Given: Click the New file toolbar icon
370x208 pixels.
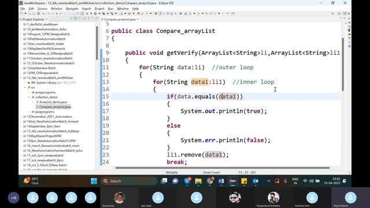Looking at the screenshot, I should tap(21, 13).
